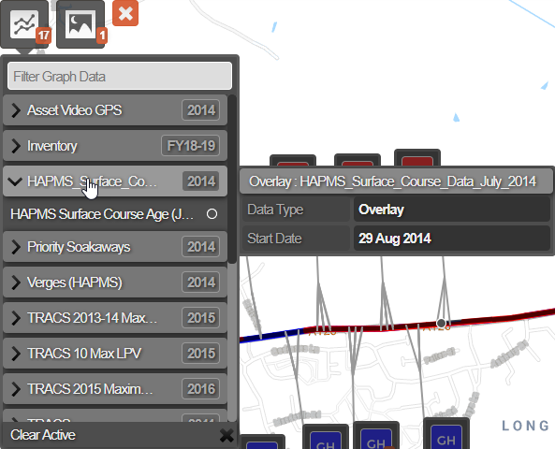This screenshot has width=555, height=449.
Task: Click the X icon beside Clear Active
Action: pos(226,436)
